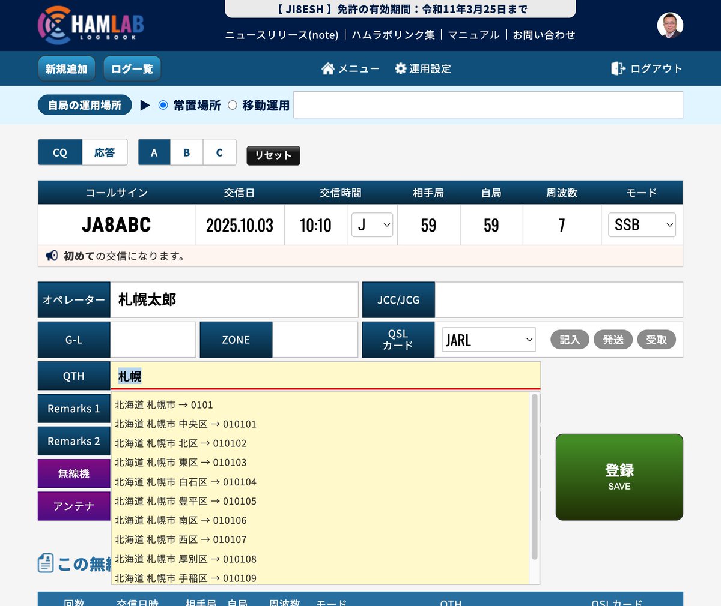
Task: Click the 相手局 report field 59
Action: tap(428, 225)
